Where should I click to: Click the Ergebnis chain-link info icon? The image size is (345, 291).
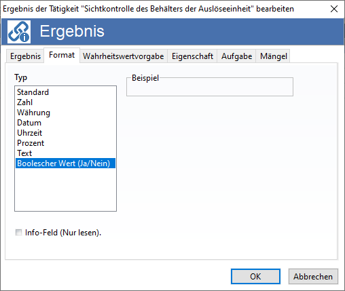point(19,32)
